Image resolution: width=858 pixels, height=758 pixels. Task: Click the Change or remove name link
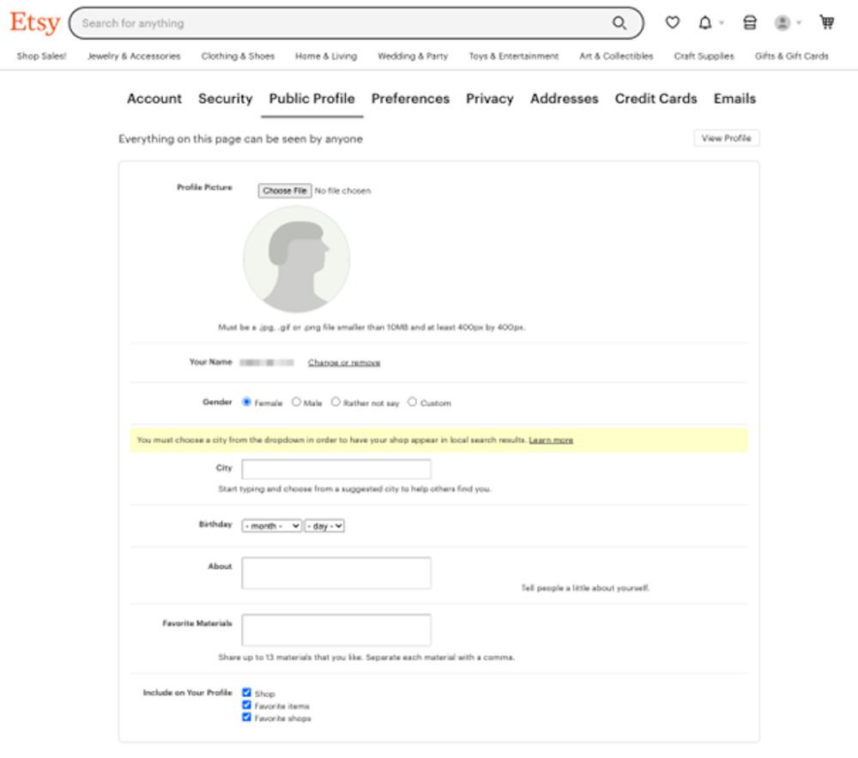pos(343,362)
